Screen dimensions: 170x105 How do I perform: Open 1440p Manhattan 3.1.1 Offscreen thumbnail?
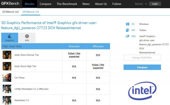click(x=7, y=89)
